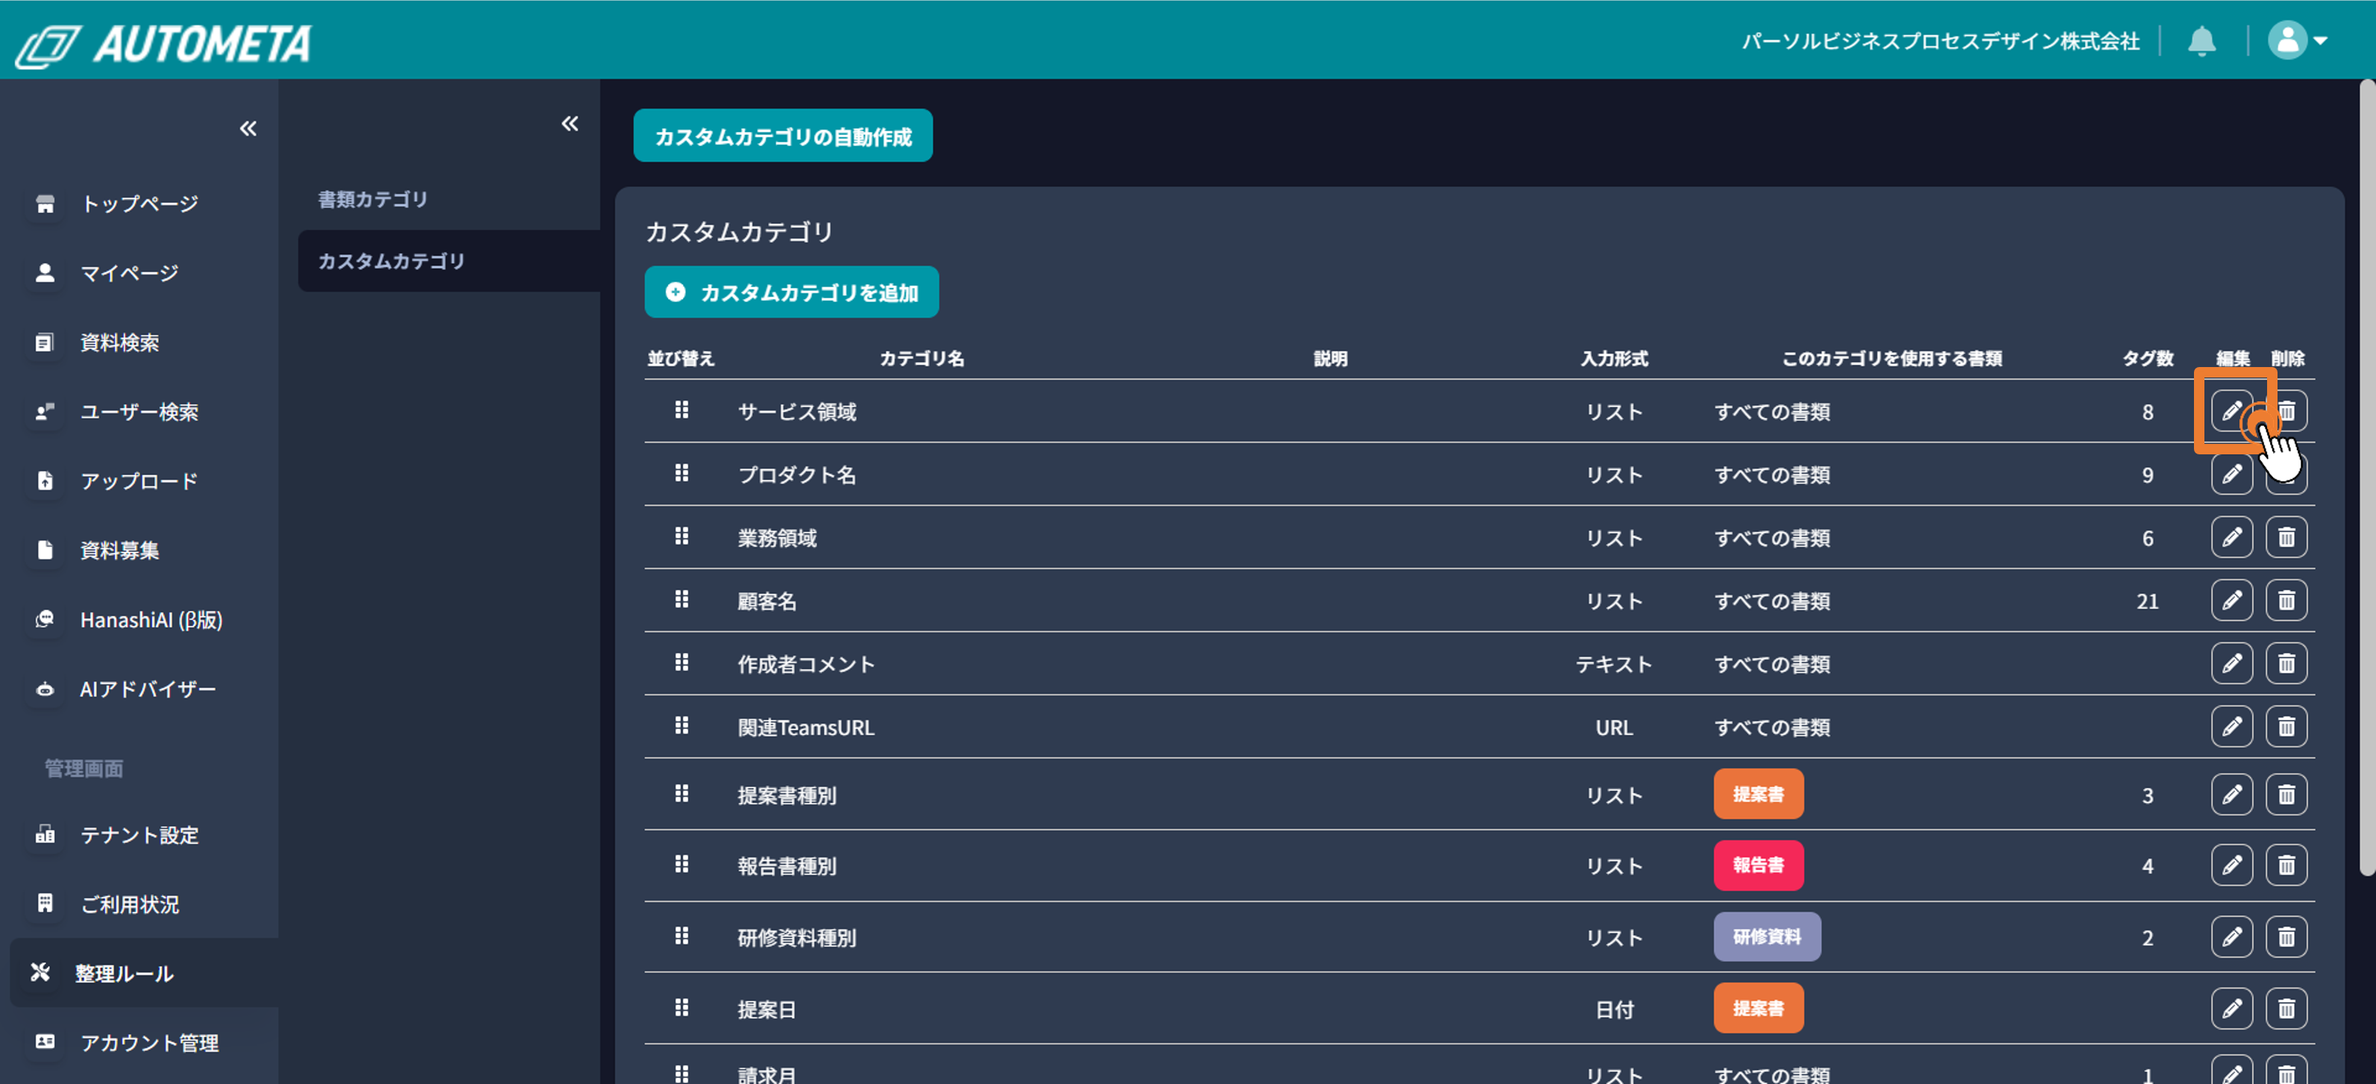2376x1084 pixels.
Task: Click the カテゴリ名 column header
Action: coord(921,358)
